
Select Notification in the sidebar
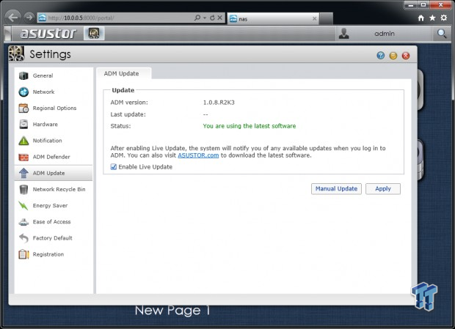[54, 141]
